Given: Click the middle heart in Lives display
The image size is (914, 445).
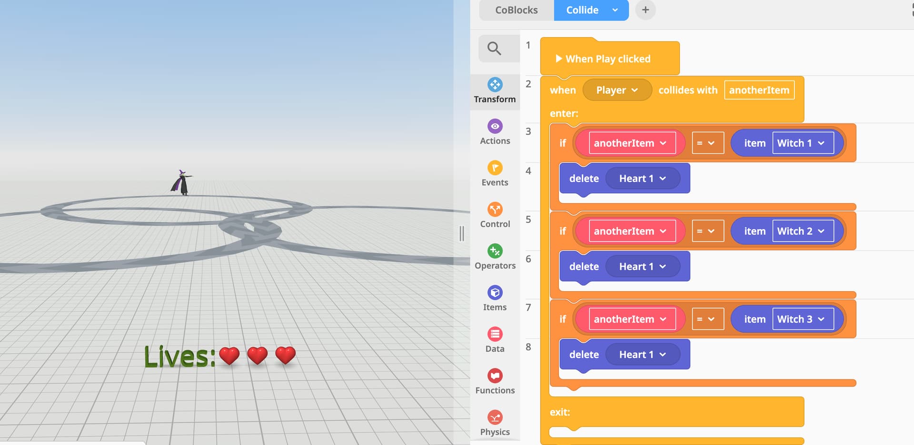Looking at the screenshot, I should click(258, 356).
